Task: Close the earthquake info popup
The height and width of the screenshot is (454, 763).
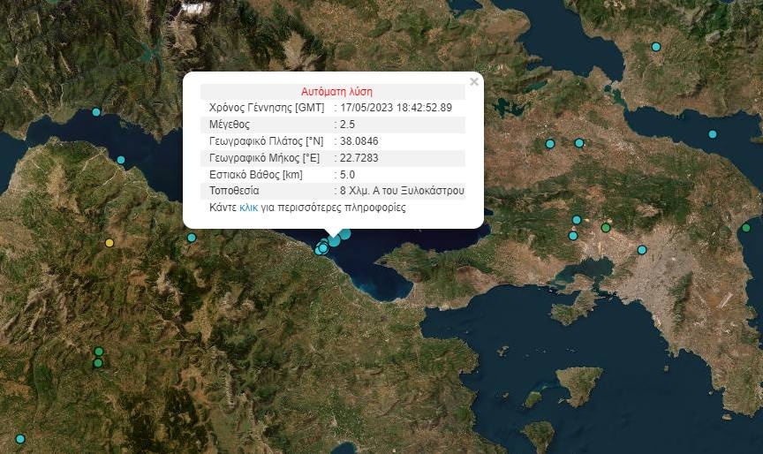Action: tap(474, 82)
